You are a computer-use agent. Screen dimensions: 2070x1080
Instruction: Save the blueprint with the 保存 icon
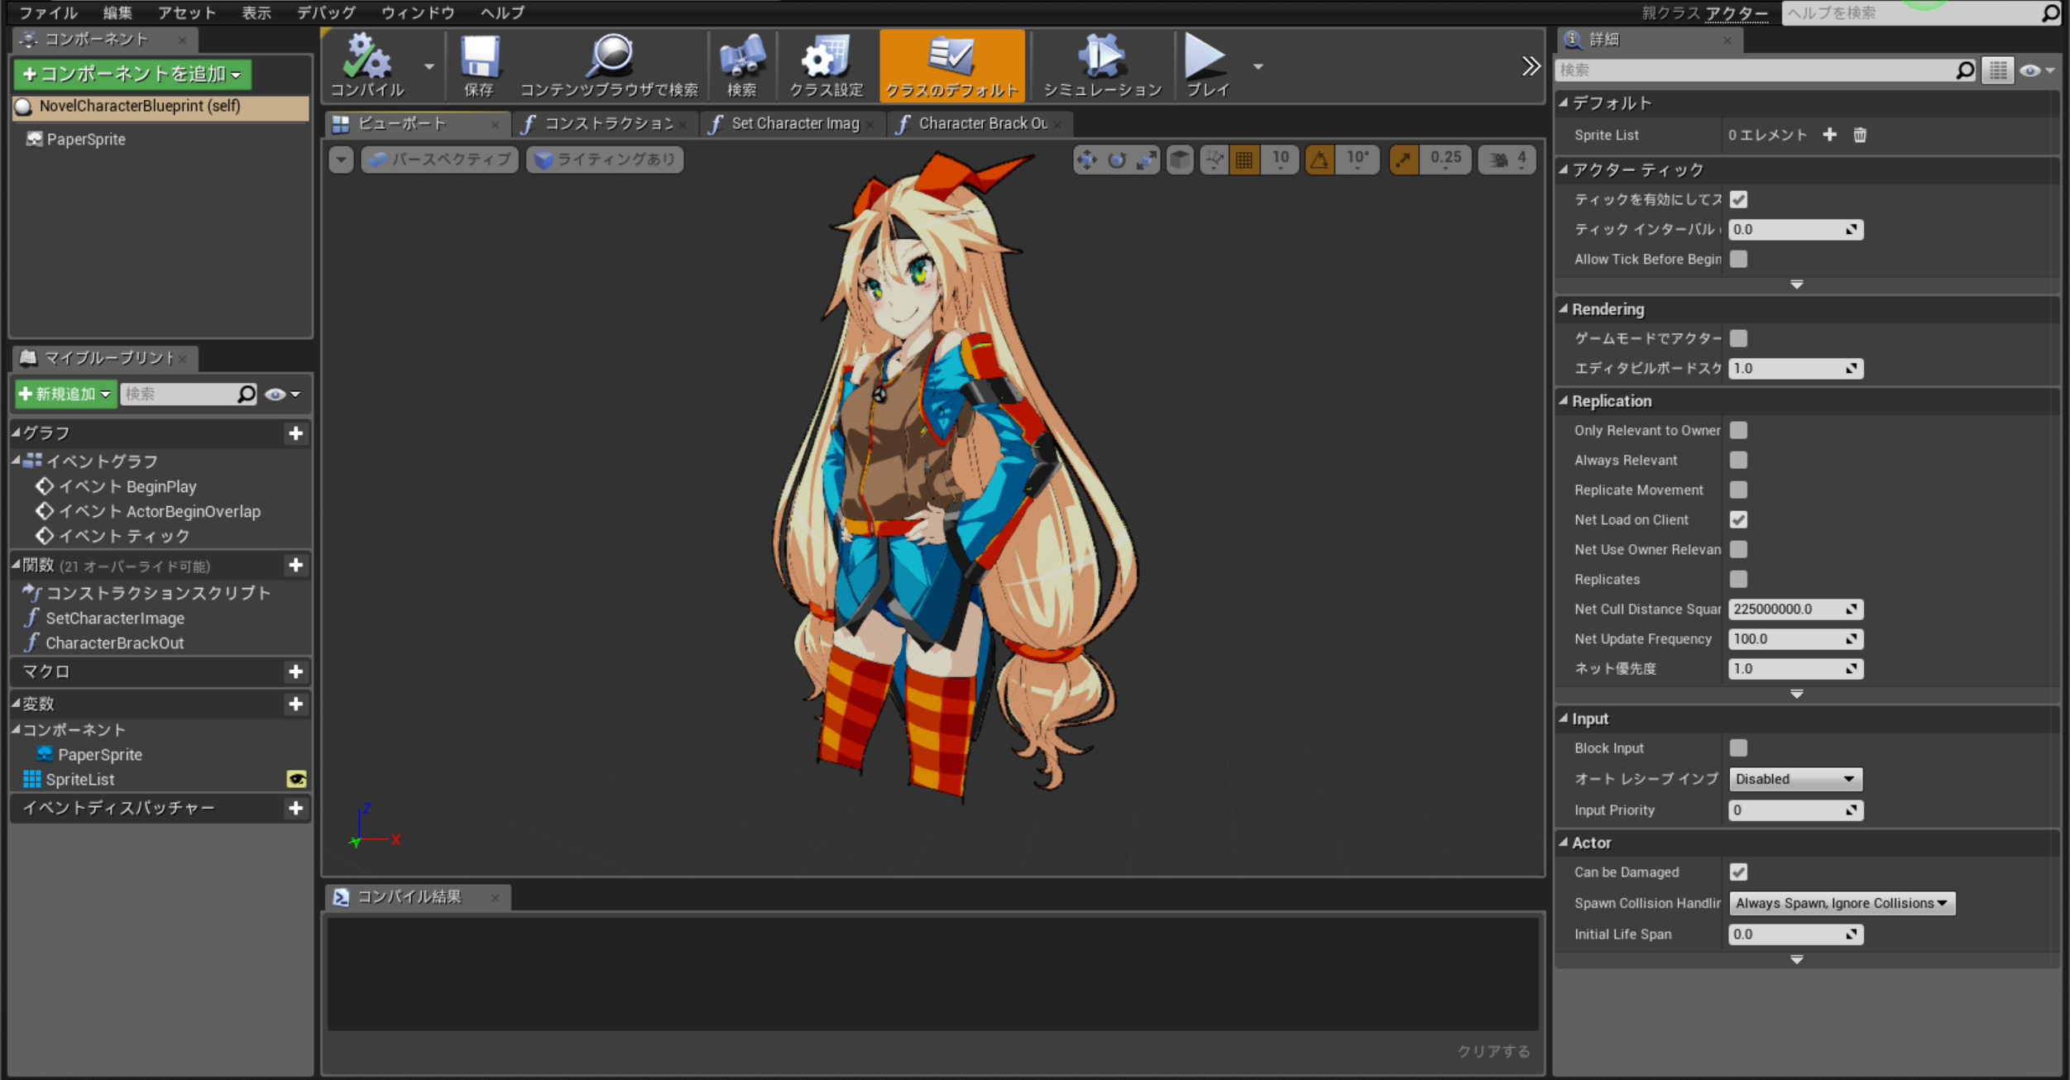479,65
